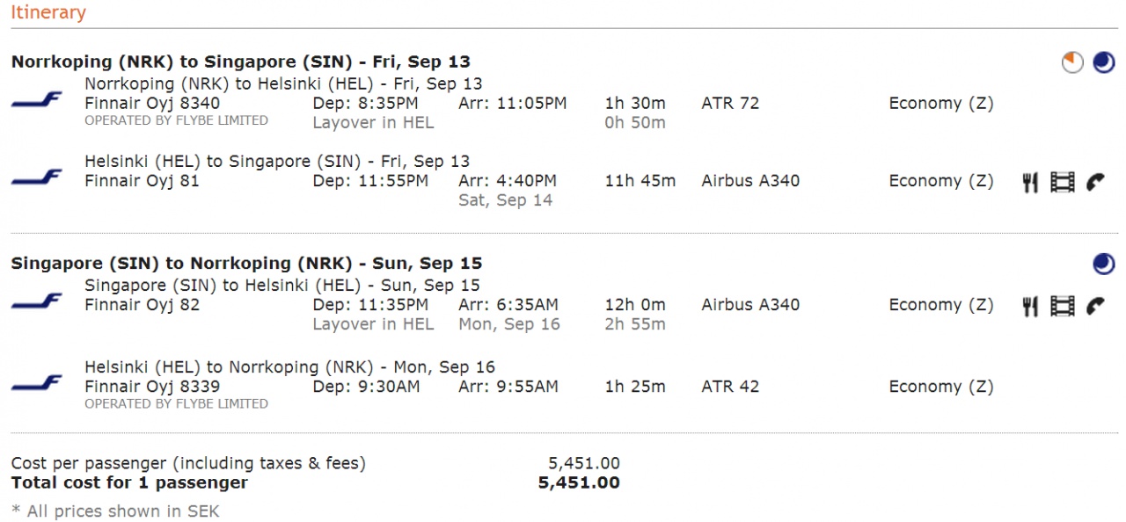
Task: Click the orange evening-departure clock icon
Action: [1072, 62]
